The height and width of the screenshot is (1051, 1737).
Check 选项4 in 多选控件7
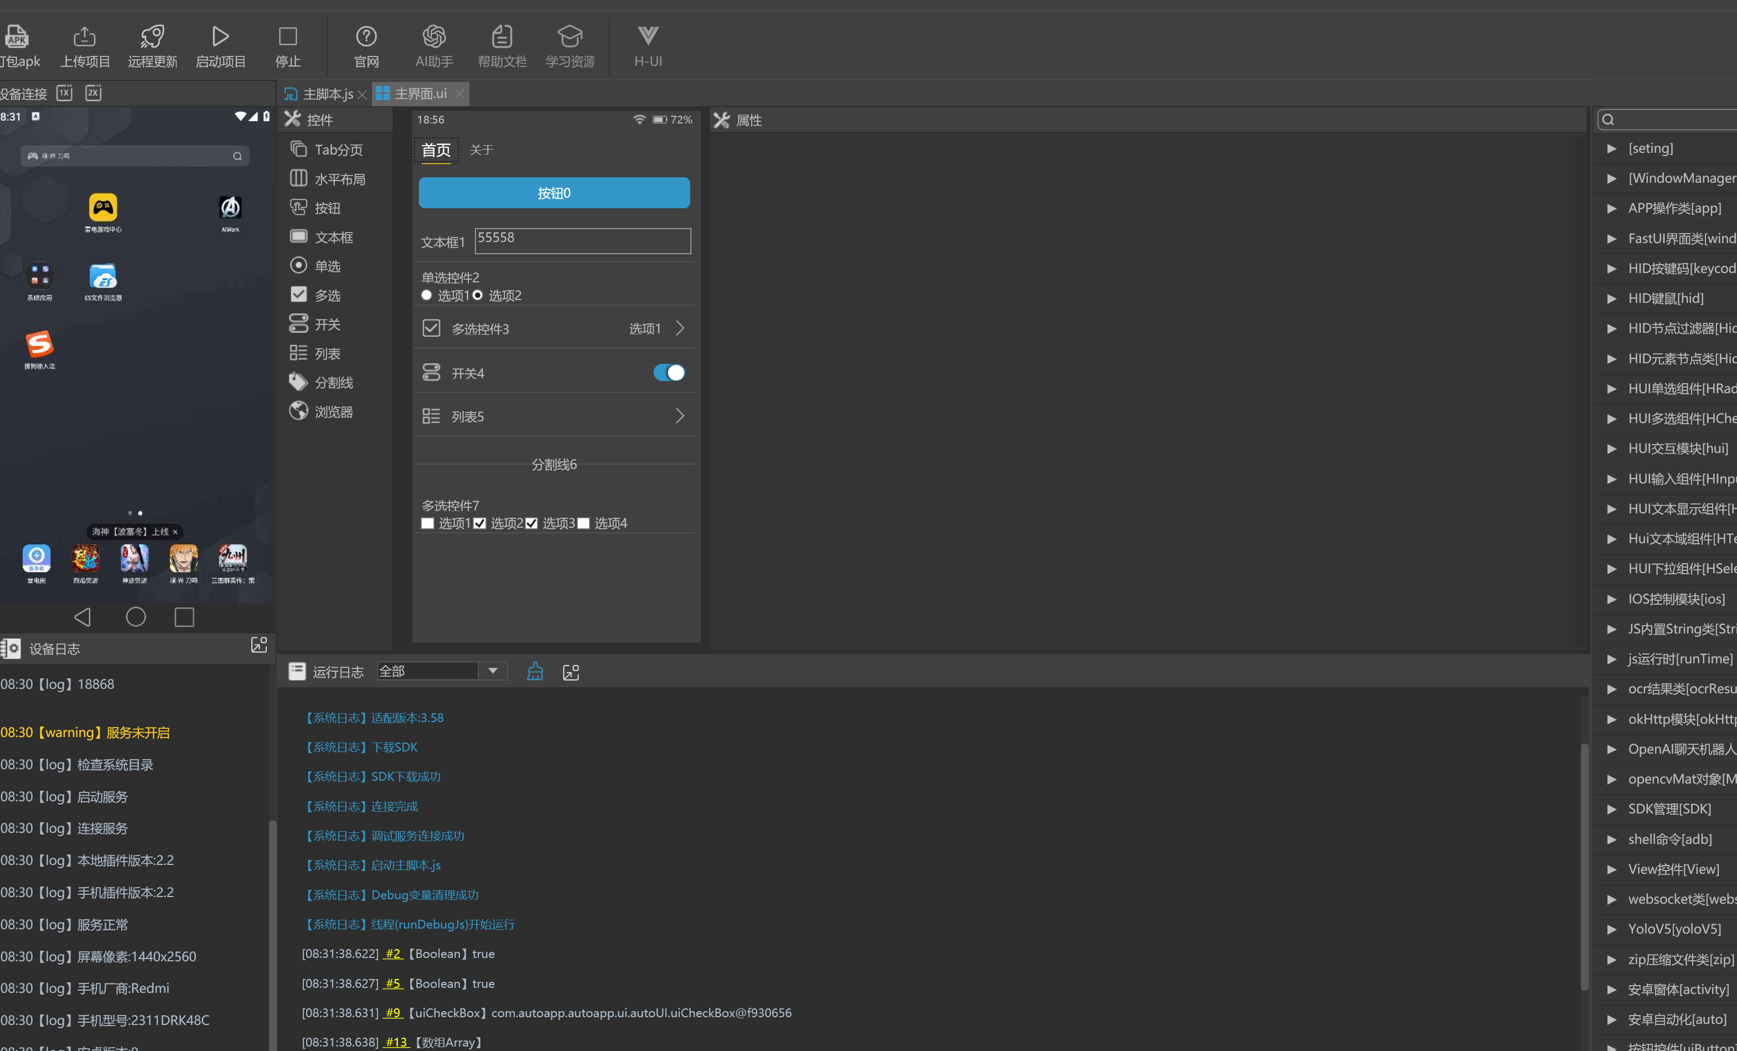pyautogui.click(x=583, y=523)
